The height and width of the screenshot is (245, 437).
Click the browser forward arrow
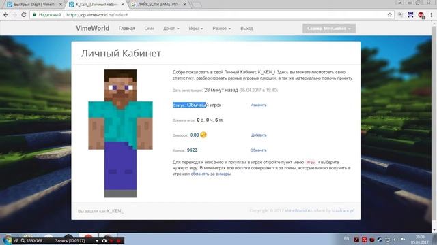coord(15,15)
